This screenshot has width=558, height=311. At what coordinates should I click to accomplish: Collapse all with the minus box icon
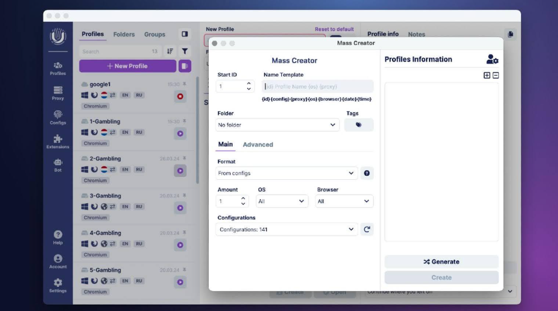pyautogui.click(x=495, y=76)
